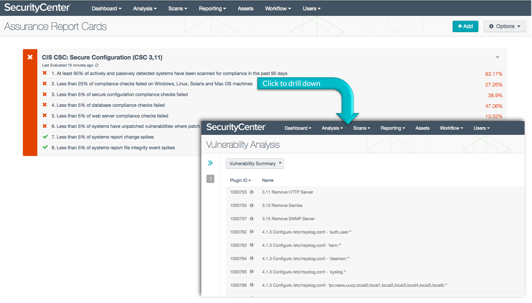Click info icon for plugin 1000757
The height and width of the screenshot is (303, 532).
click(252, 219)
